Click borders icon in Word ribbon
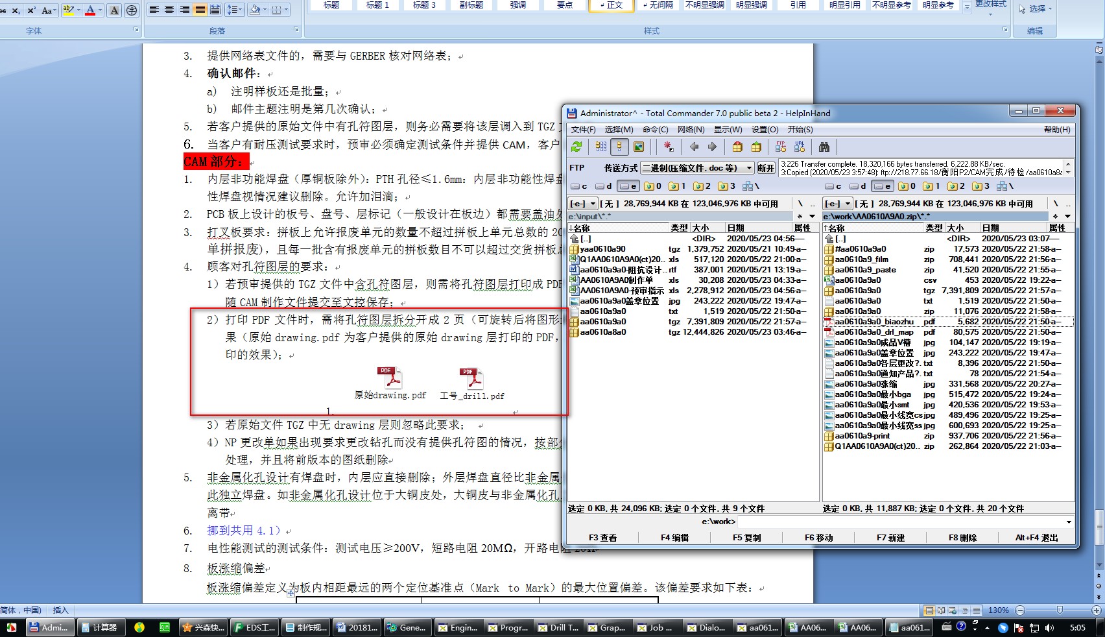 [277, 10]
